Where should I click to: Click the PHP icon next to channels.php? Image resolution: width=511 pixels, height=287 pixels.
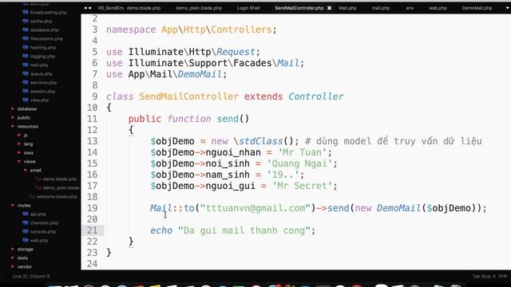(25, 223)
